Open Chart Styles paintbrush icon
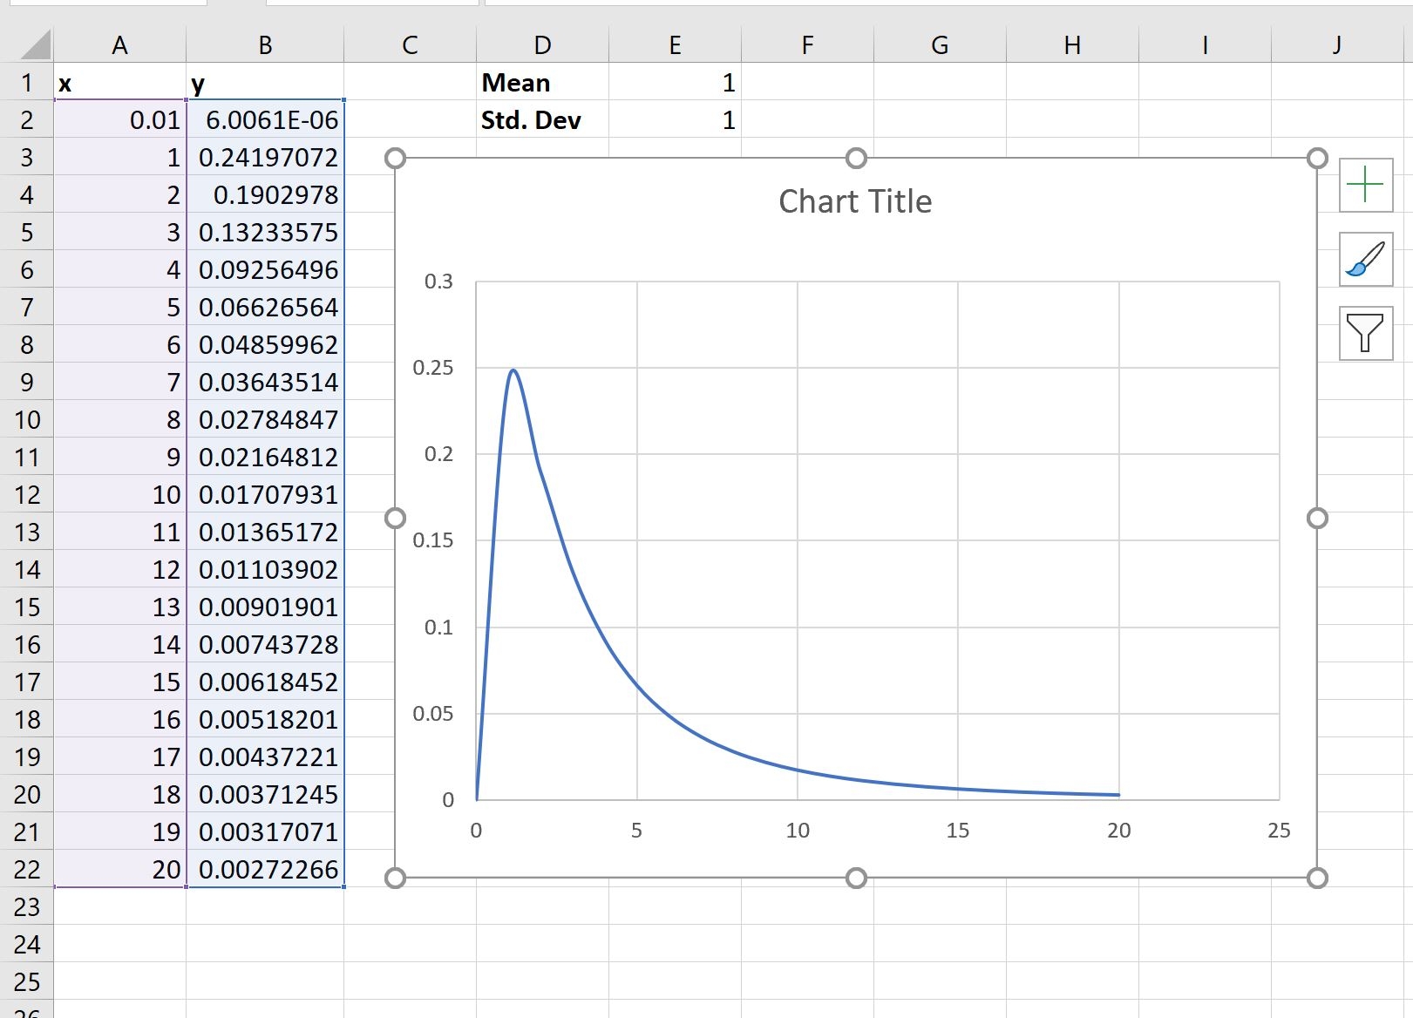The image size is (1413, 1018). [x=1364, y=260]
